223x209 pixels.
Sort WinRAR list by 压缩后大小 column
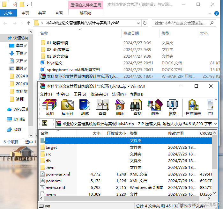click(115, 133)
